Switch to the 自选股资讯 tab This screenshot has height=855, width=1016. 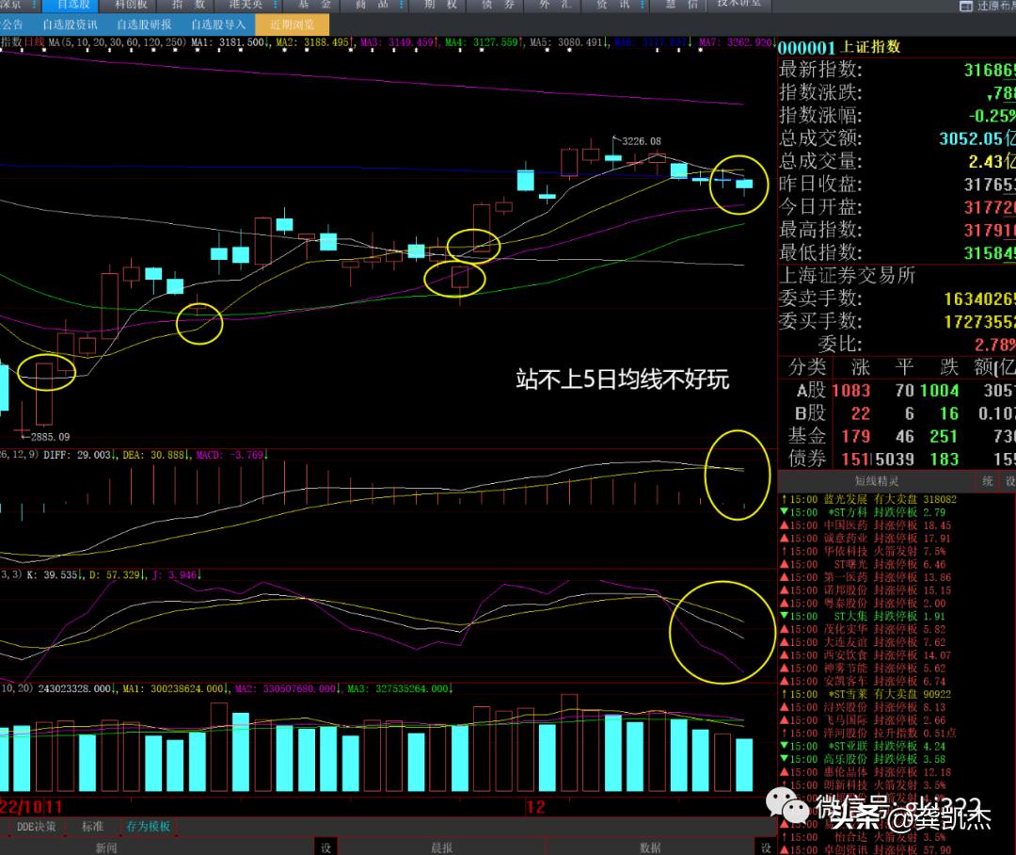tap(70, 24)
